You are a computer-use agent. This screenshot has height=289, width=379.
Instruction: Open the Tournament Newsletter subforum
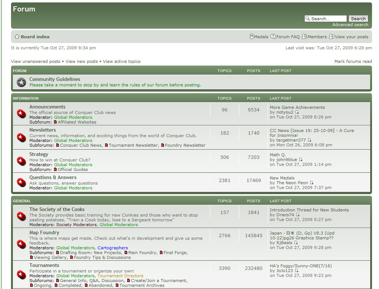[x=133, y=145]
